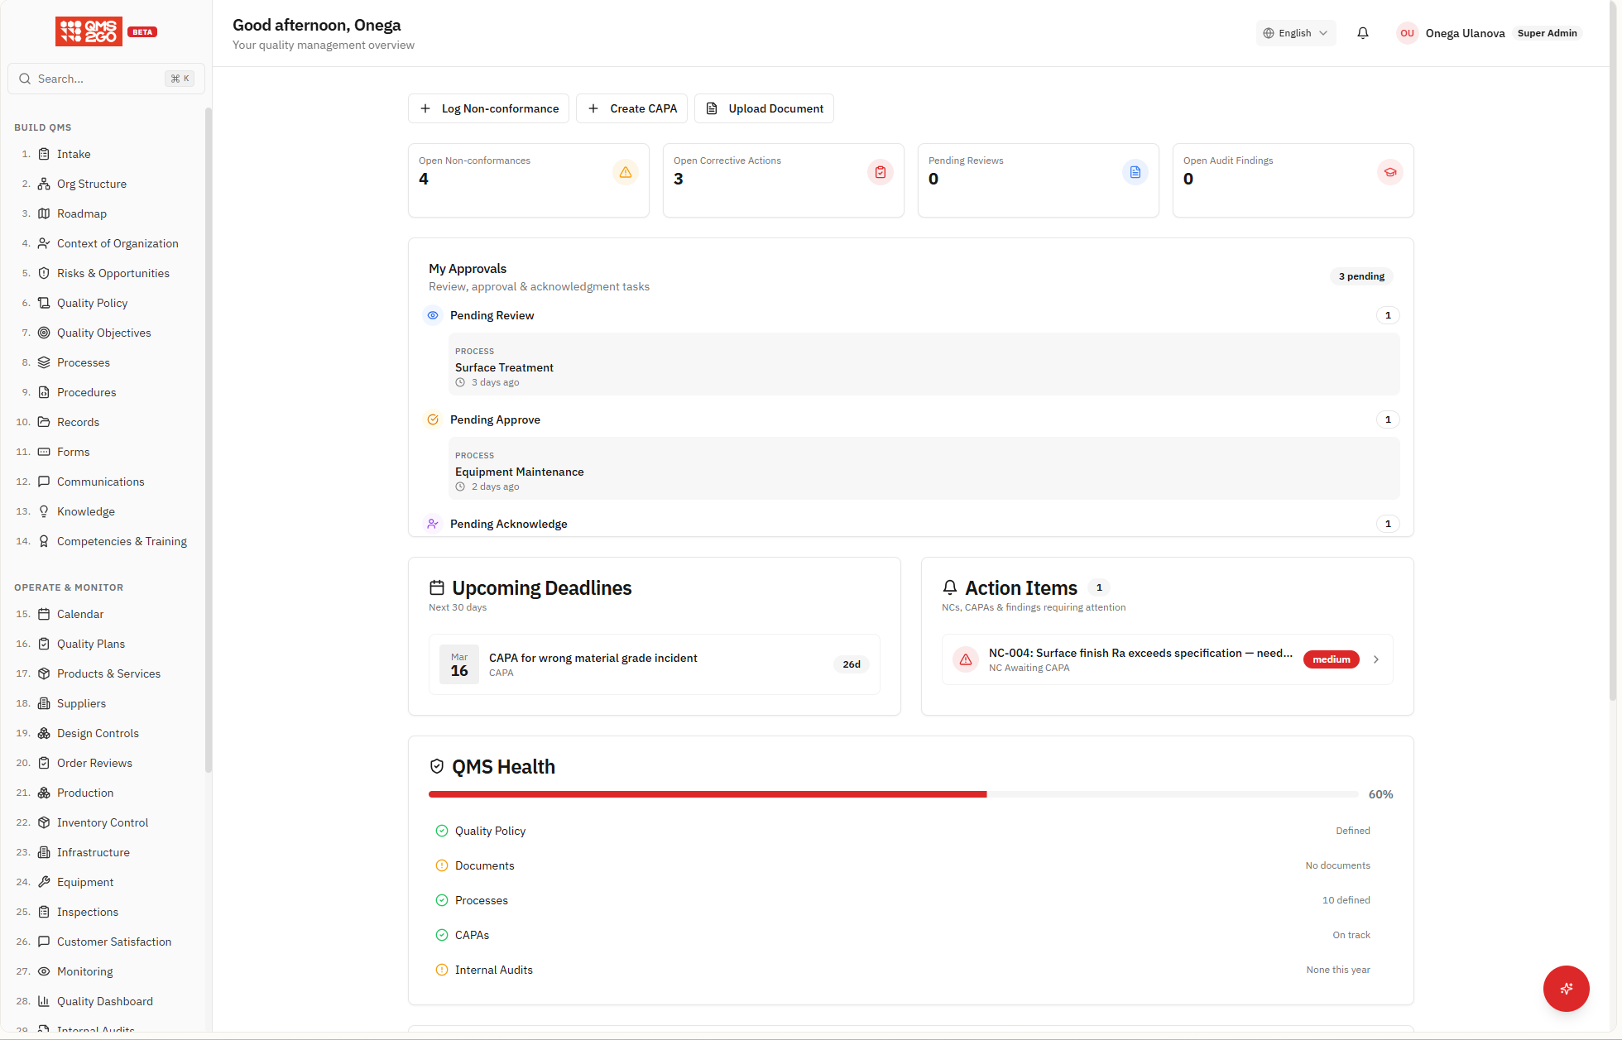Click the eye icon beside Pending Review
The width and height of the screenshot is (1622, 1040).
[433, 315]
